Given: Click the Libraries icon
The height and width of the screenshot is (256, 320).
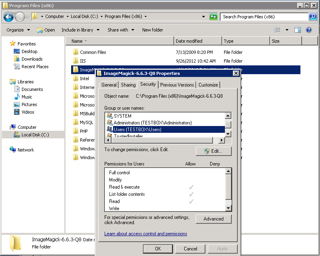Looking at the screenshot, I should coord(13,82).
